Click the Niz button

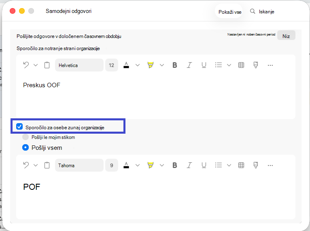[x=286, y=36]
